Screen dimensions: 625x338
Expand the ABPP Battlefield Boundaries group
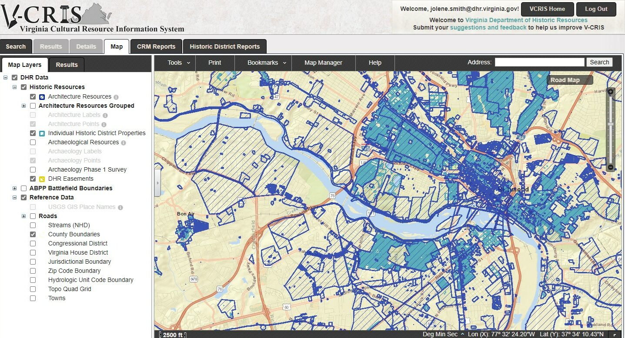(15, 188)
